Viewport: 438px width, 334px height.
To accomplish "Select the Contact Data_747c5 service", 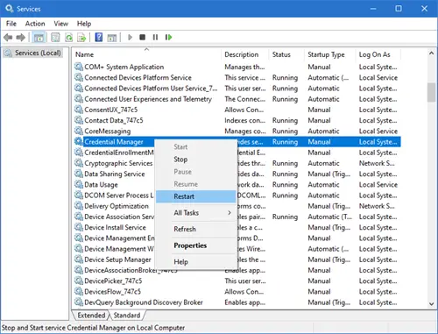I will click(x=237, y=120).
